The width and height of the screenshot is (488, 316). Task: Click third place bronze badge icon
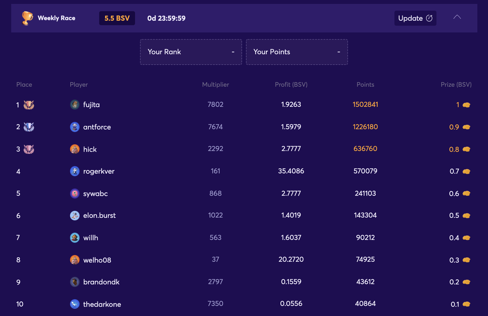pyautogui.click(x=29, y=149)
